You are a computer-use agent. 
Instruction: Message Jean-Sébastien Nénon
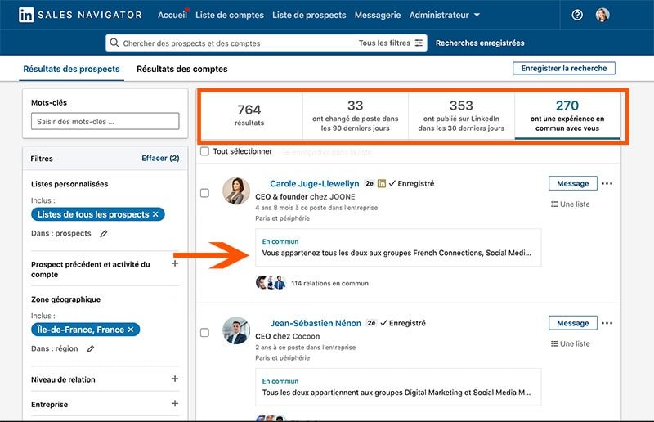tap(573, 323)
